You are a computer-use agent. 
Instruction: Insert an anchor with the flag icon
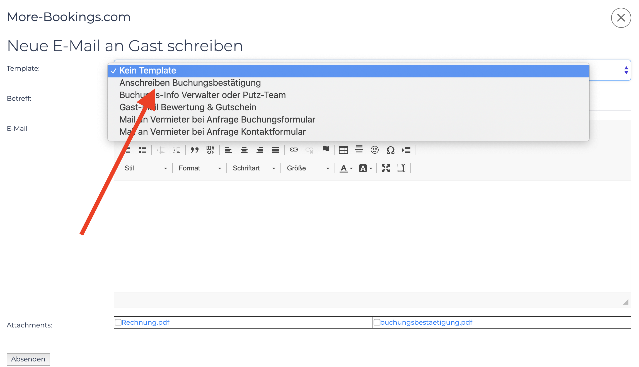point(325,150)
